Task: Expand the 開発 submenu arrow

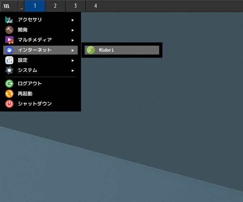Action: (72, 30)
